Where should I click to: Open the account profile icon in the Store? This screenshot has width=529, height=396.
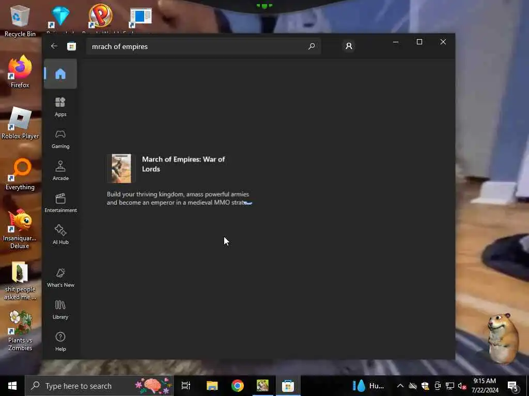(349, 46)
